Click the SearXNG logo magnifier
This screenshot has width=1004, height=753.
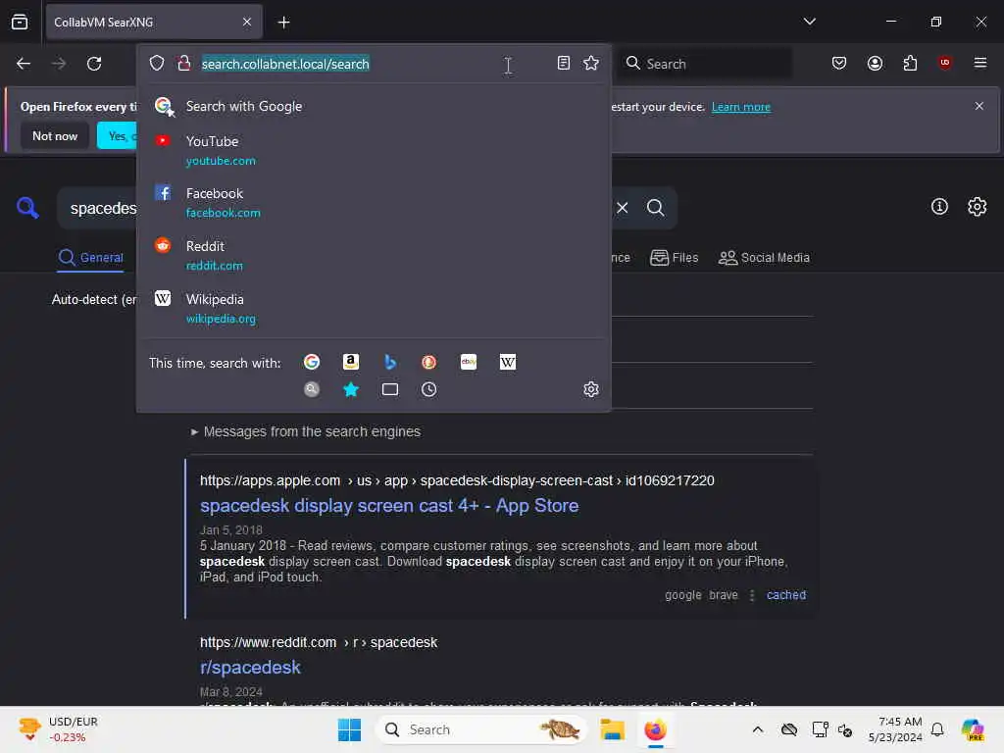click(27, 208)
